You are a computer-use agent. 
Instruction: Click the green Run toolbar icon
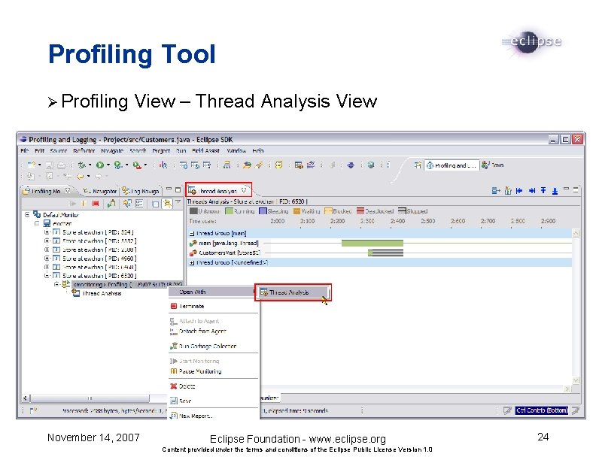point(100,165)
